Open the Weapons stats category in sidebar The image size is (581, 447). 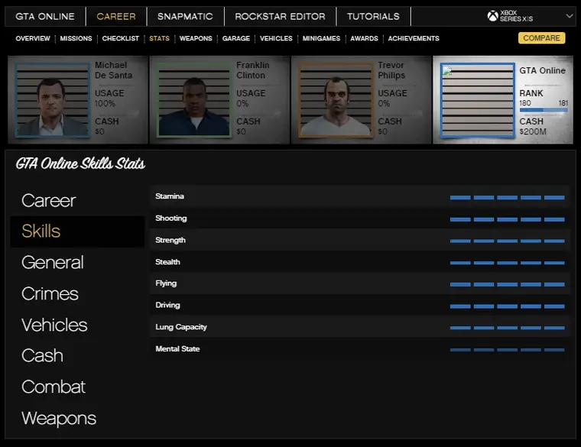tap(59, 418)
